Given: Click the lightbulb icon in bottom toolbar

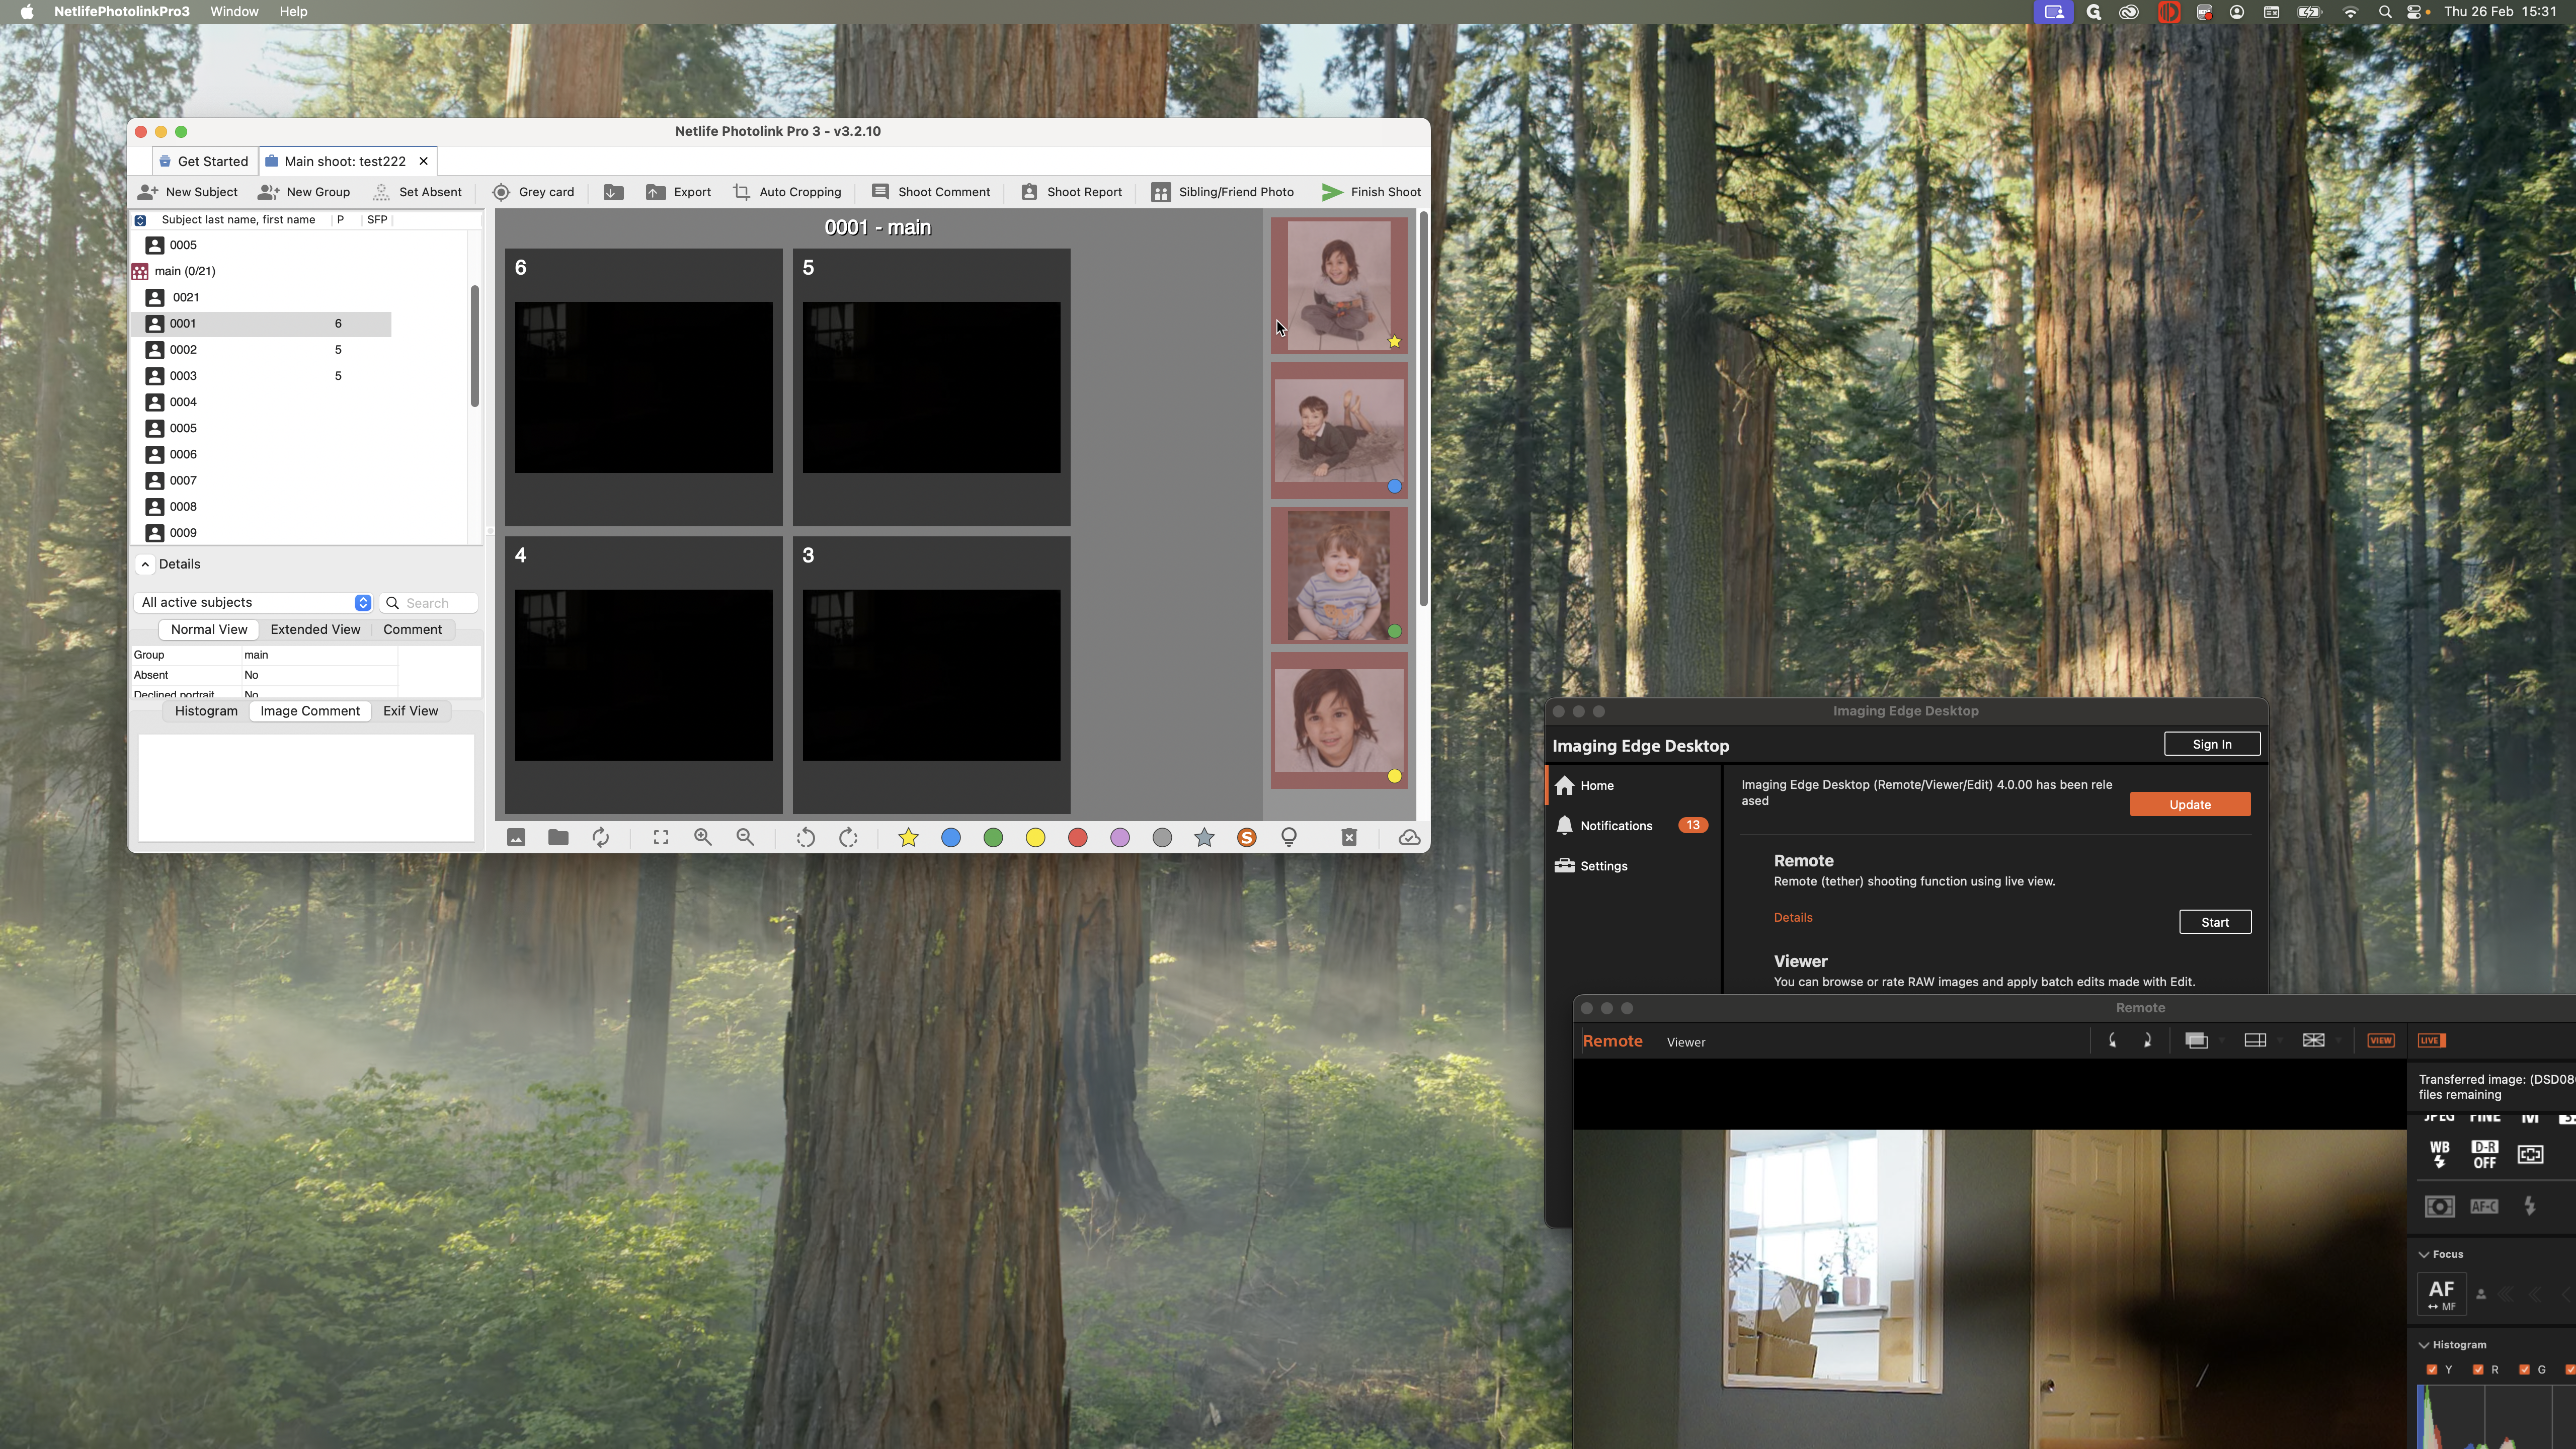Looking at the screenshot, I should pyautogui.click(x=1289, y=838).
